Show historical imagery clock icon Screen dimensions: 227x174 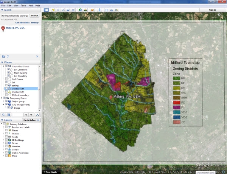[80, 10]
